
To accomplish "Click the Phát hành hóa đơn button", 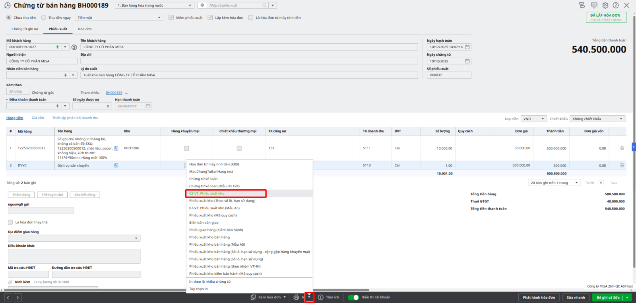I will (x=539, y=297).
